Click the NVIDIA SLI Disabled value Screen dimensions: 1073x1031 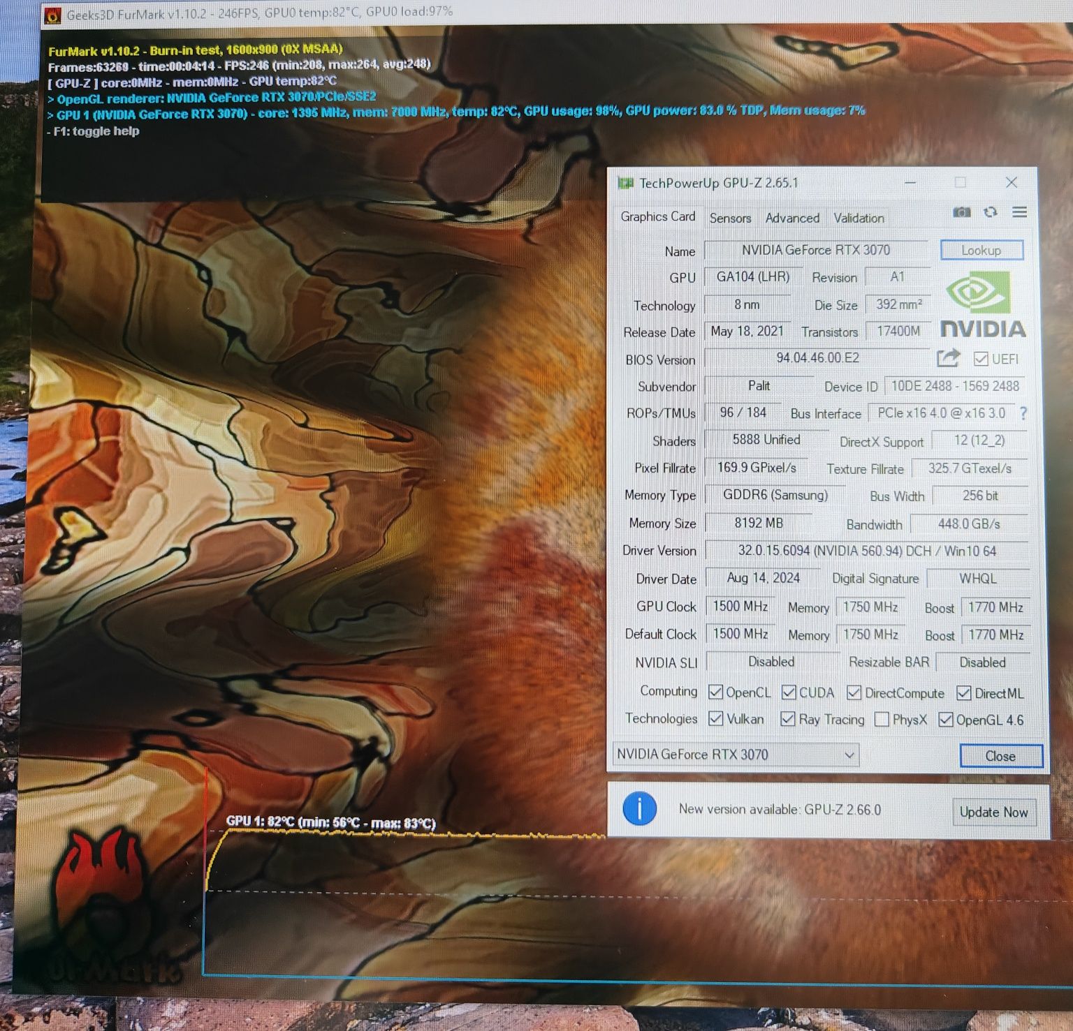771,661
